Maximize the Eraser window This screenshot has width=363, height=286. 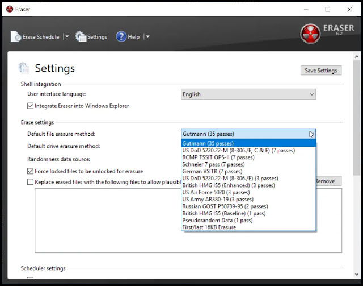tap(328, 9)
